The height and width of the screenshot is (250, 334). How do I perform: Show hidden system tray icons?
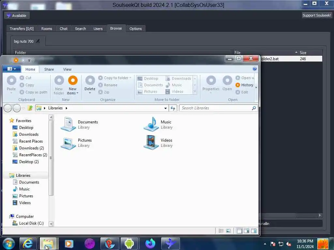(x=265, y=244)
